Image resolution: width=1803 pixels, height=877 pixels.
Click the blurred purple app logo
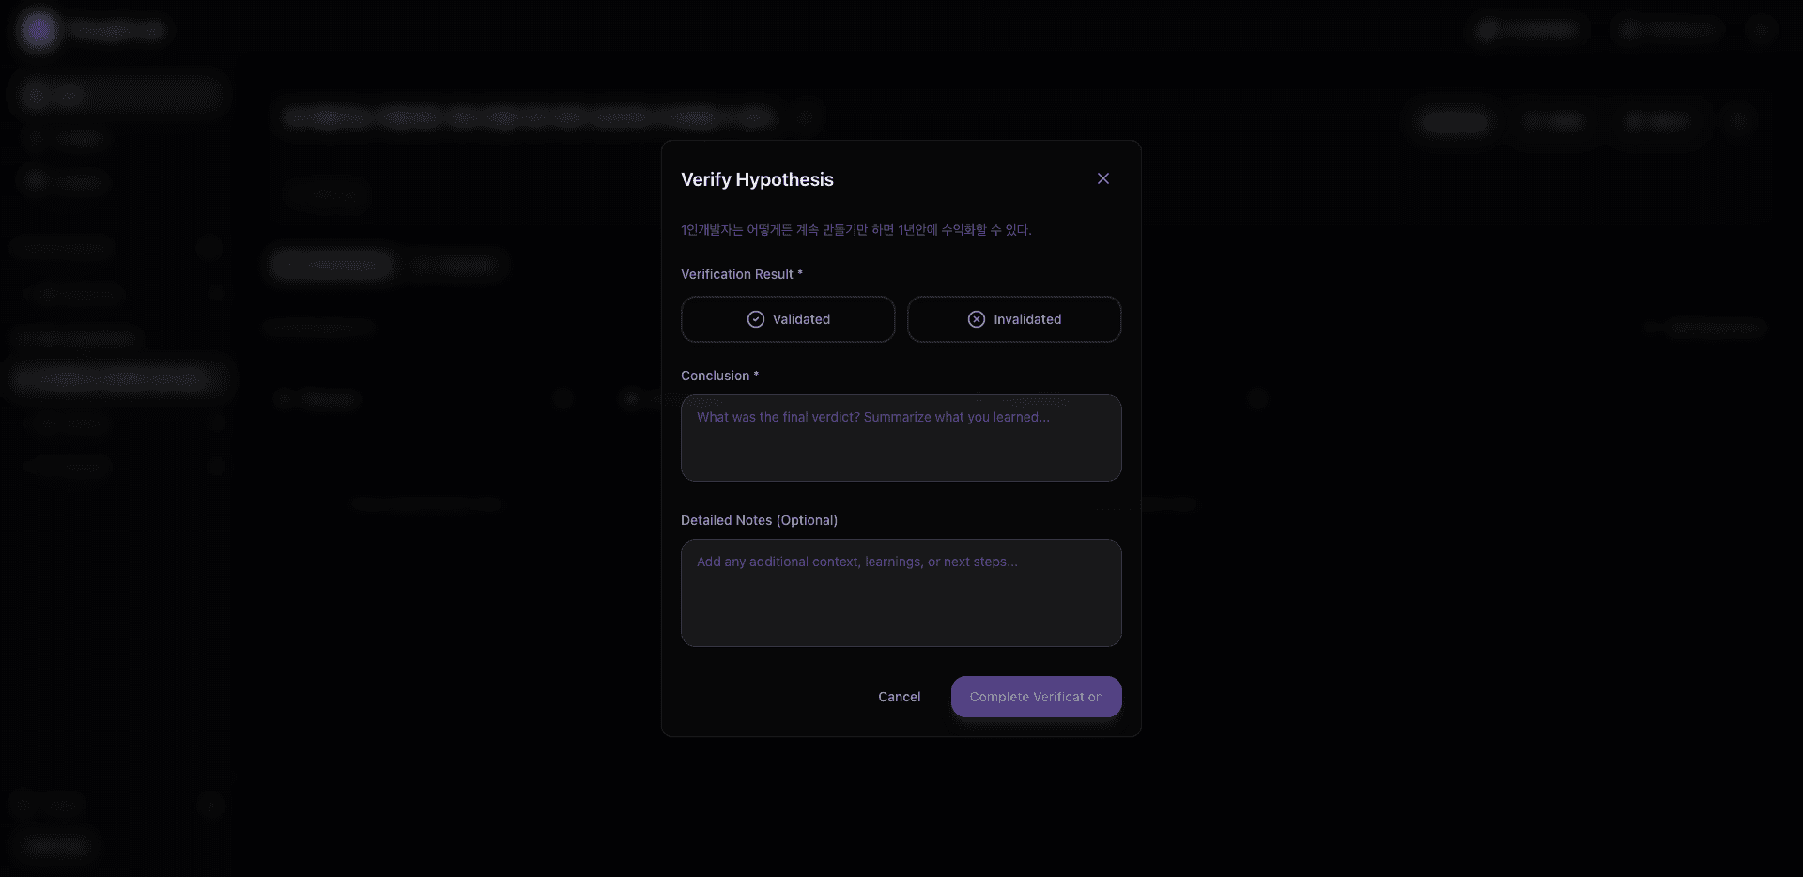(x=39, y=30)
